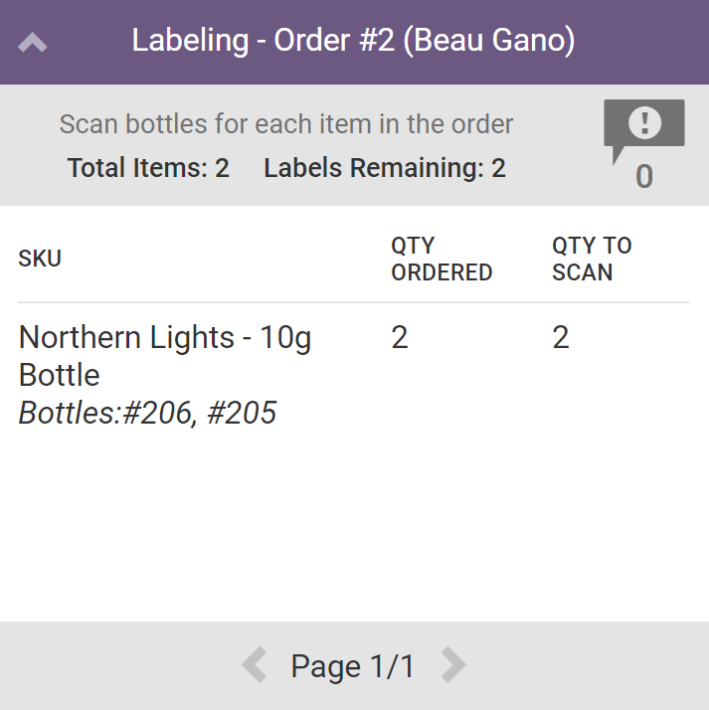Sort by the SKU column header
Viewport: 709px width, 710px height.
pos(40,260)
